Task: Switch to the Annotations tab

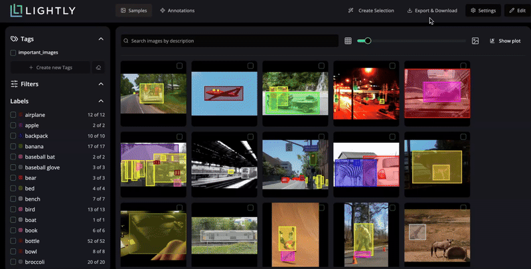Action: click(177, 11)
